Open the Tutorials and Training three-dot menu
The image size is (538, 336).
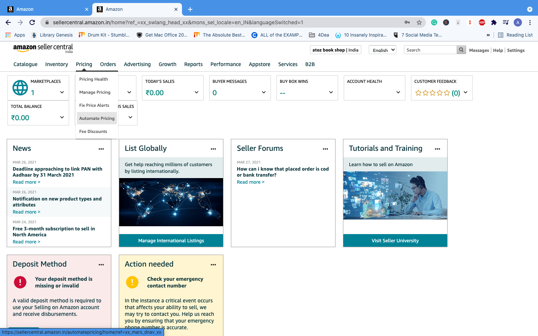click(x=437, y=149)
